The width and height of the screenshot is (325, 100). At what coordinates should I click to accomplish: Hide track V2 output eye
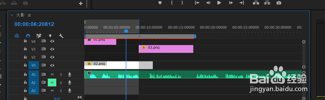[52, 57]
